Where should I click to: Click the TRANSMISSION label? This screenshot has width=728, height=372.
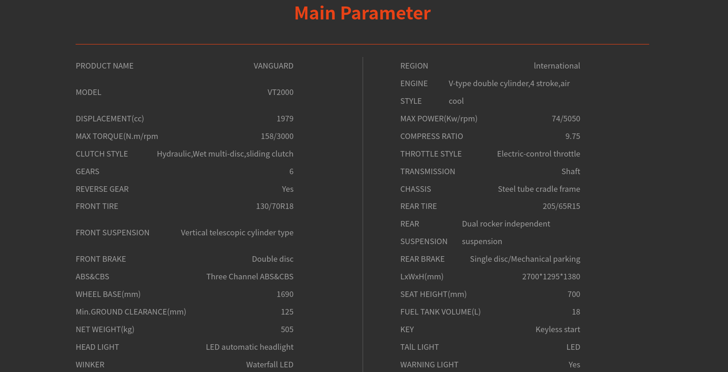(x=428, y=171)
